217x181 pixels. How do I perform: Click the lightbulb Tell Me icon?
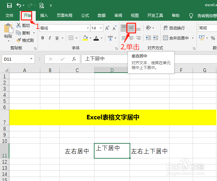pyautogui.click(x=191, y=16)
